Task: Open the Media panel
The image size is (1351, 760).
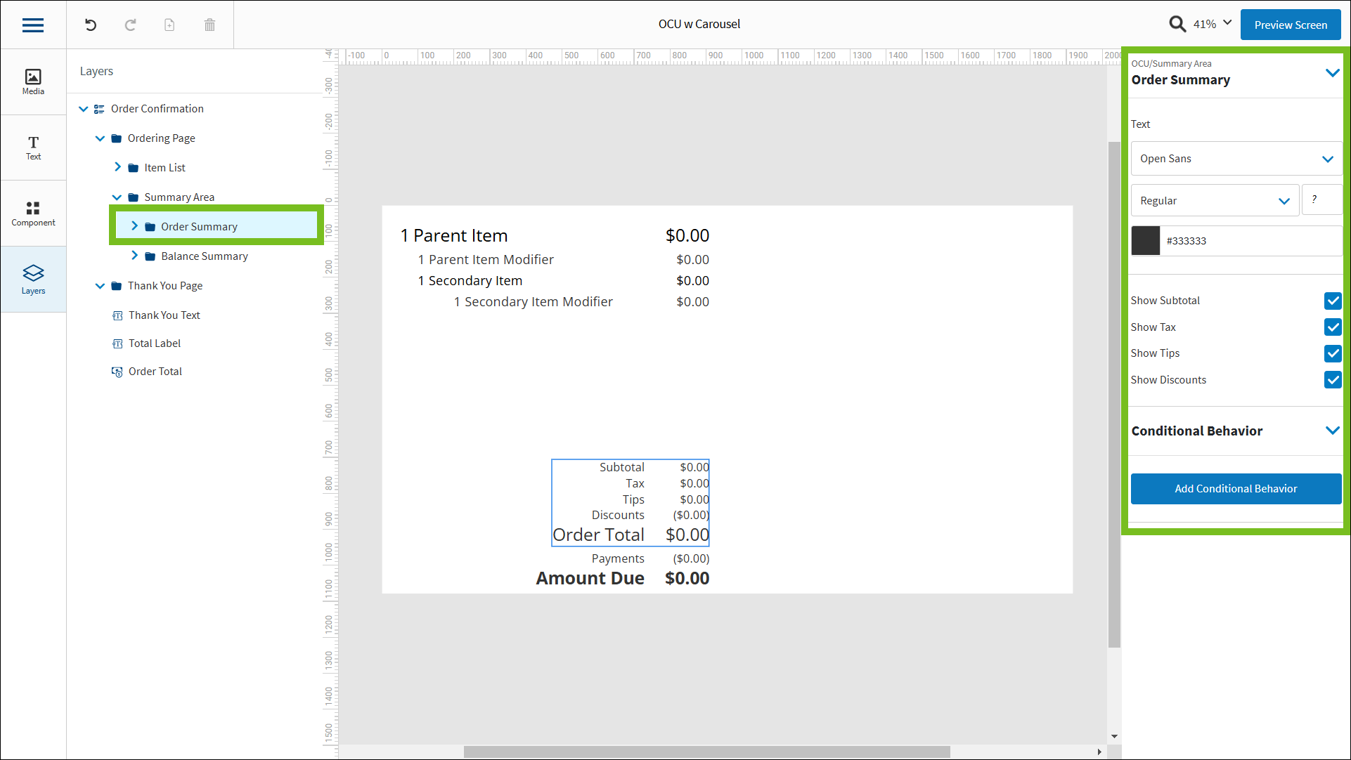Action: (x=33, y=81)
